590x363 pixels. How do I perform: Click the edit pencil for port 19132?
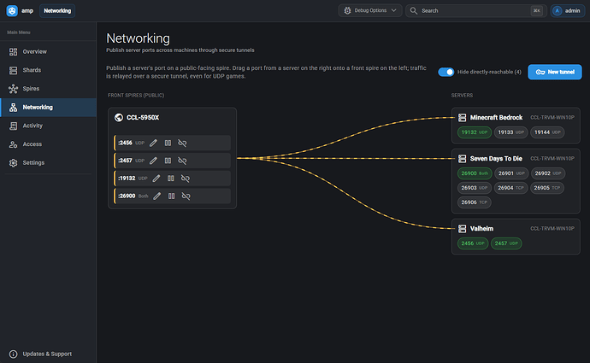click(156, 179)
